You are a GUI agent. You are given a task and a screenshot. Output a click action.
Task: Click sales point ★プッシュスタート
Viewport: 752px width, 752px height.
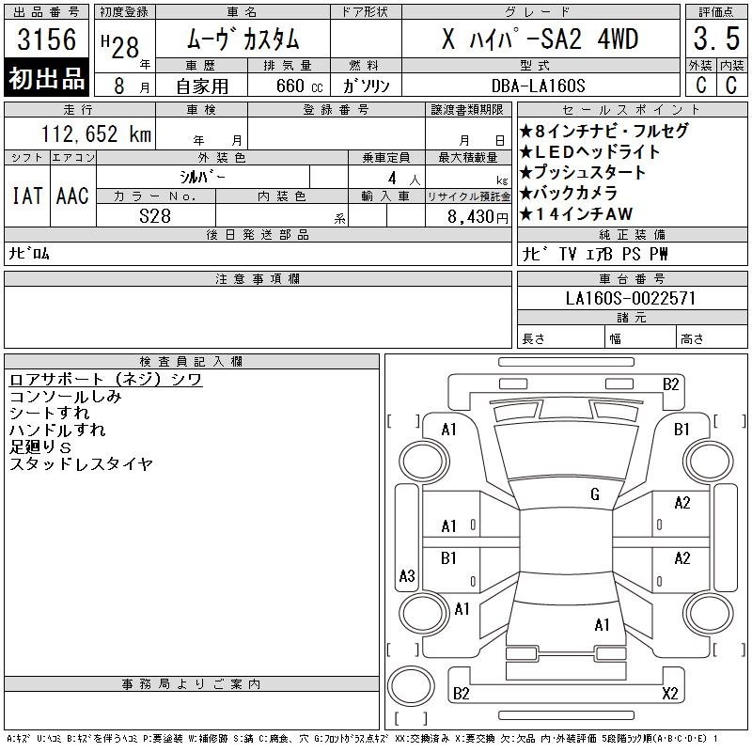tap(583, 172)
